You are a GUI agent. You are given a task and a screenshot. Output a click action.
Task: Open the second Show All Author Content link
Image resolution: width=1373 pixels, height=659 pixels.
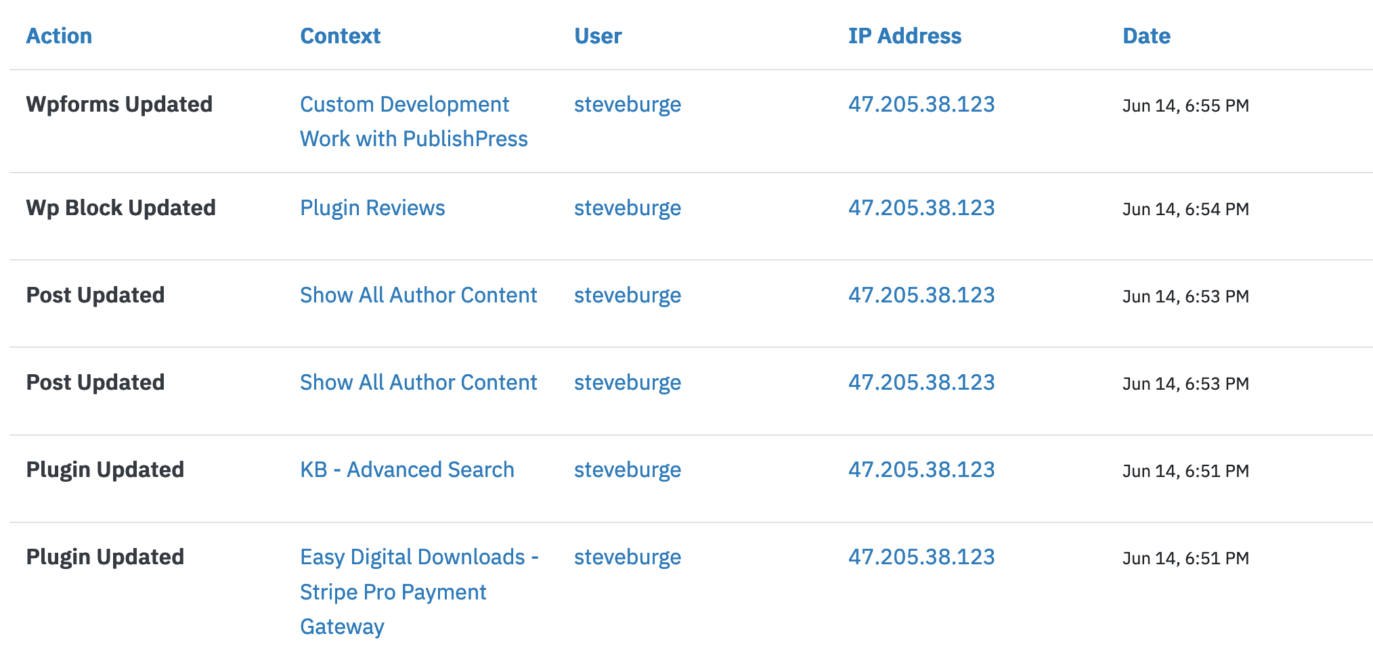(418, 382)
